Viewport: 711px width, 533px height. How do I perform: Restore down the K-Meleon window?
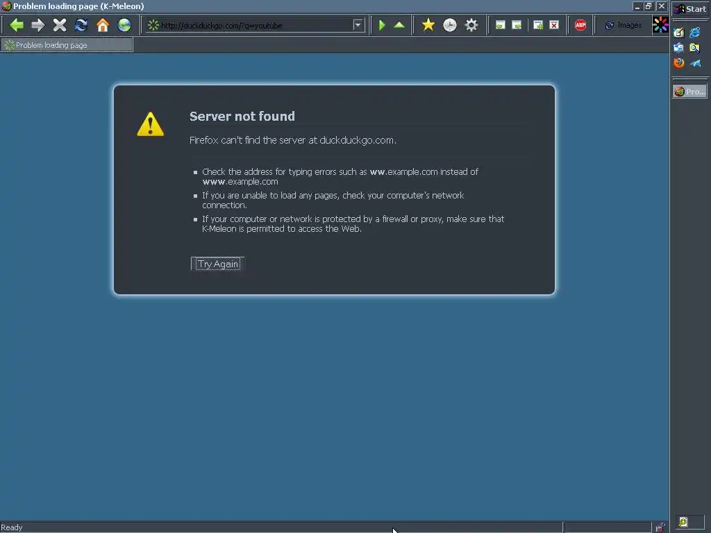pos(649,6)
